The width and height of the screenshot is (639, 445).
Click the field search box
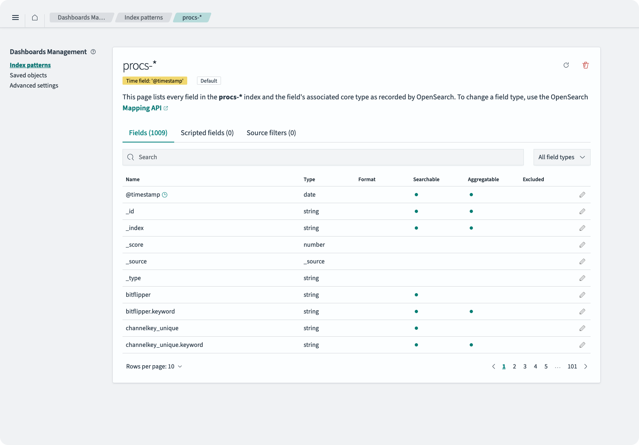(323, 157)
